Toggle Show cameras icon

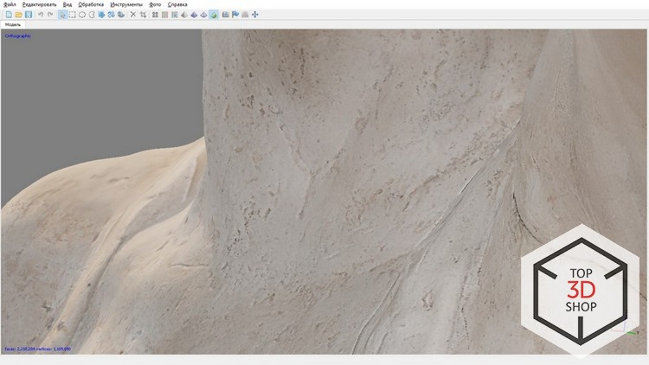point(226,15)
